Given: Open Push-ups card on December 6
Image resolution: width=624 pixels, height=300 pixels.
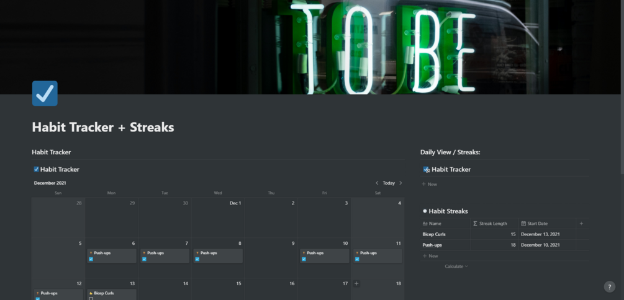Looking at the screenshot, I should click(111, 256).
